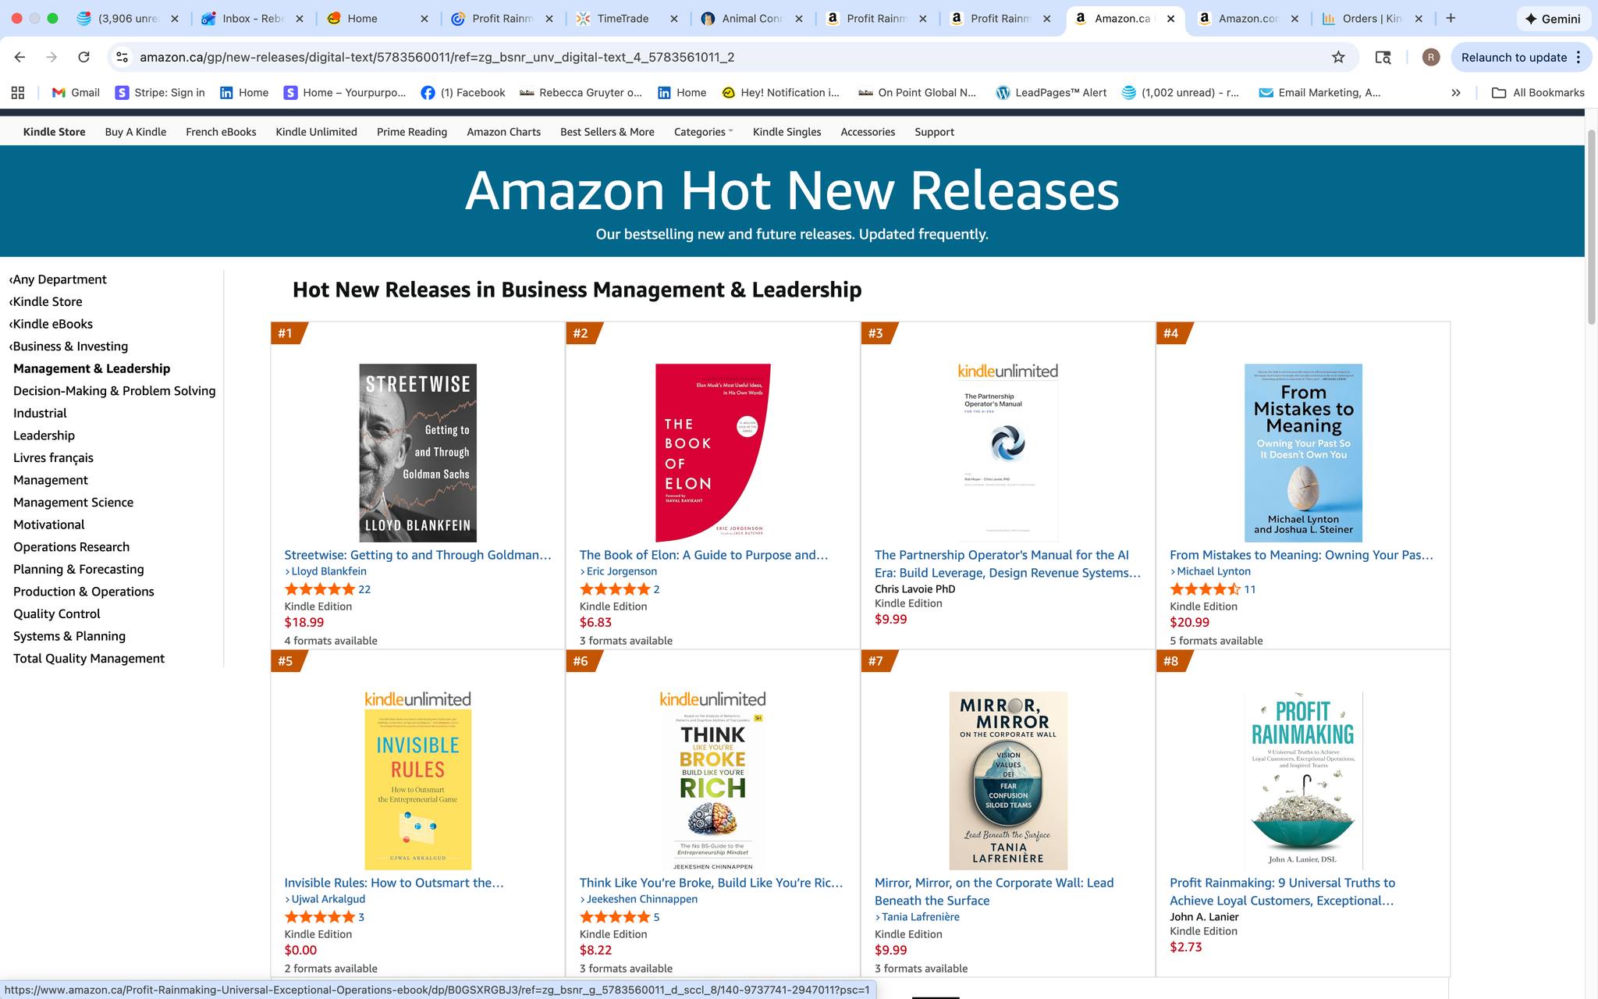The height and width of the screenshot is (999, 1598).
Task: Go back using the browser arrow
Action: (20, 57)
